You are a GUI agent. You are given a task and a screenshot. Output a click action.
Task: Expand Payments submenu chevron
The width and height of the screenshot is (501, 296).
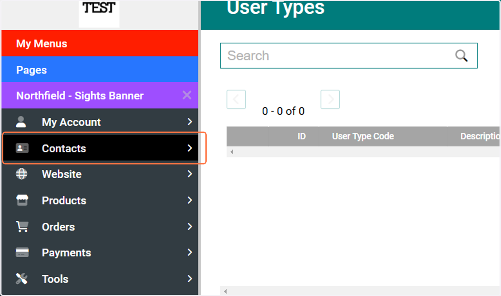click(x=190, y=253)
